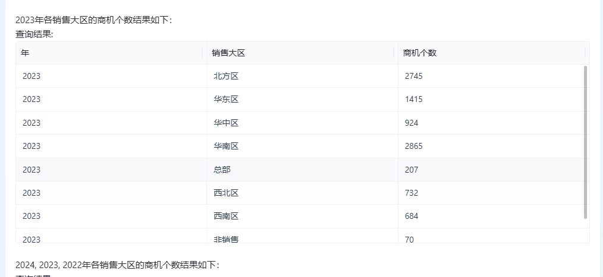Select the 华南区 cell

pyautogui.click(x=302, y=146)
